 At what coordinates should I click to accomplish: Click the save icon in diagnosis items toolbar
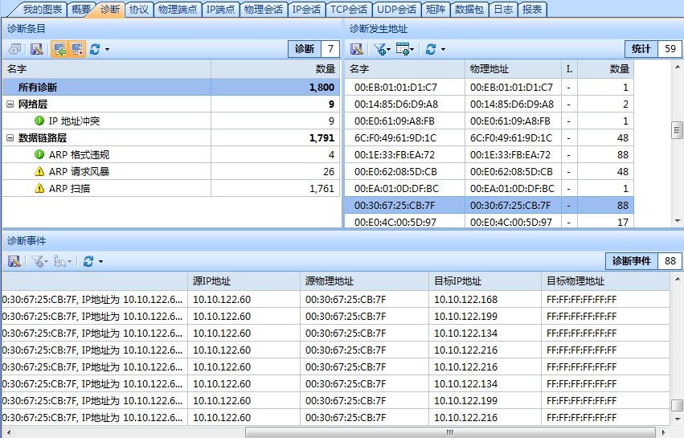pos(36,49)
